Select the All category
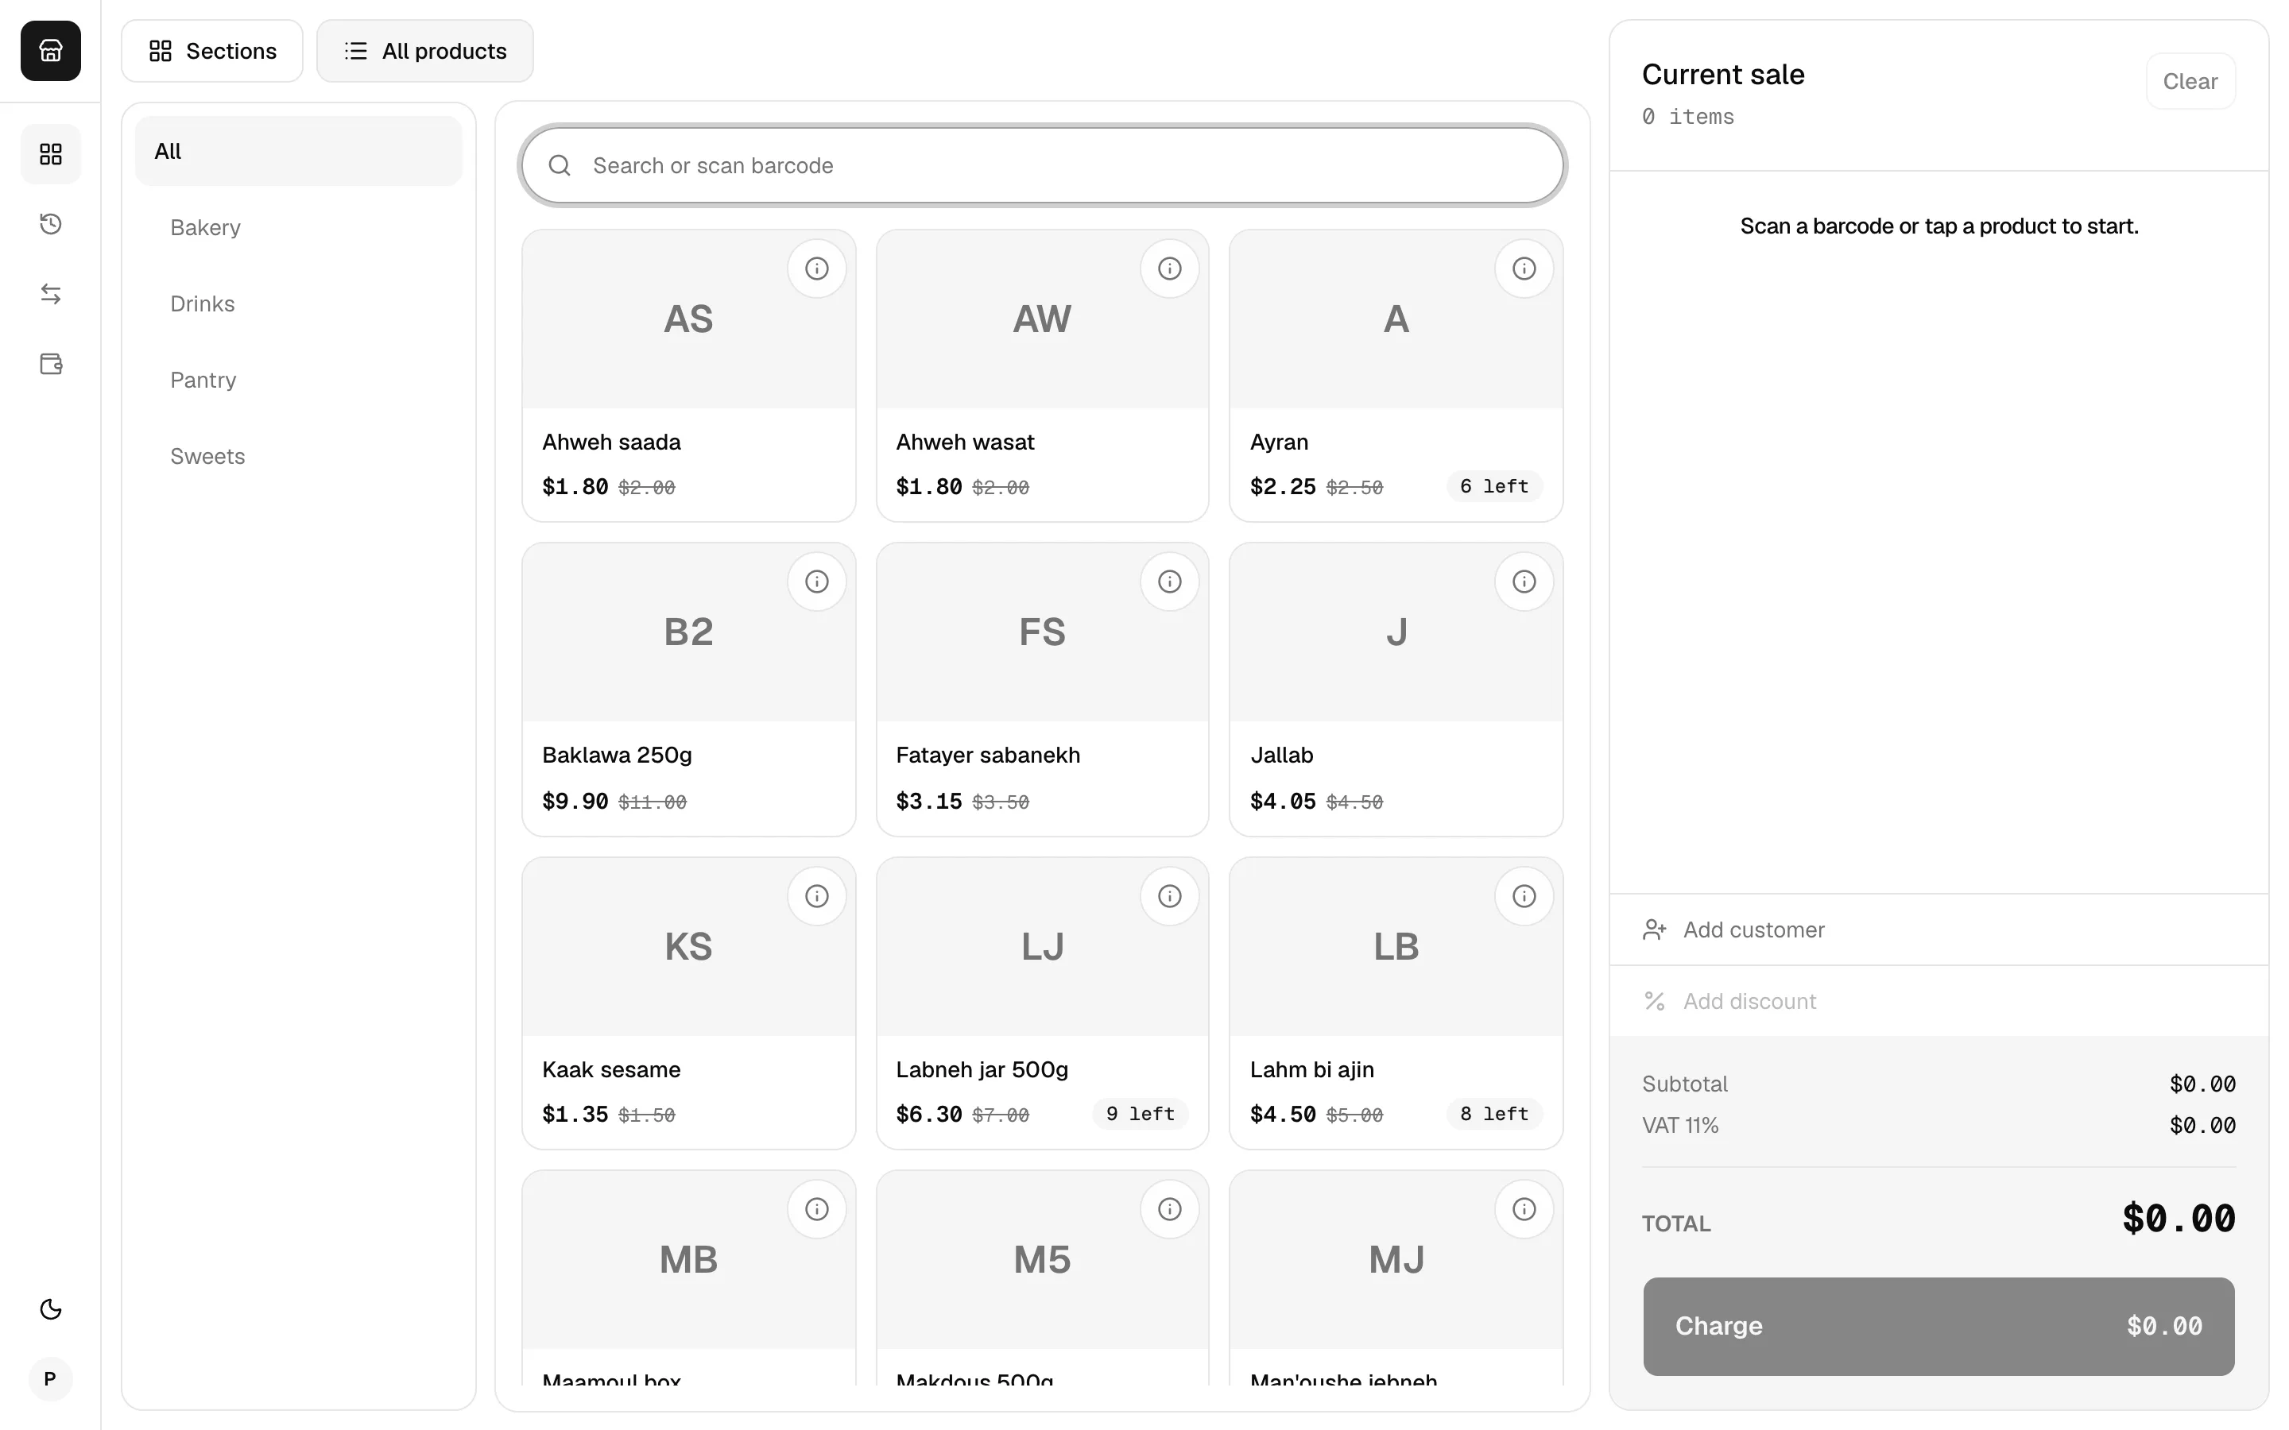2289x1430 pixels. 299,151
